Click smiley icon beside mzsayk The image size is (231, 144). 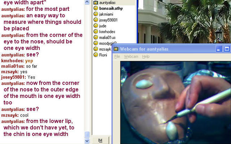pyautogui.click(x=96, y=49)
